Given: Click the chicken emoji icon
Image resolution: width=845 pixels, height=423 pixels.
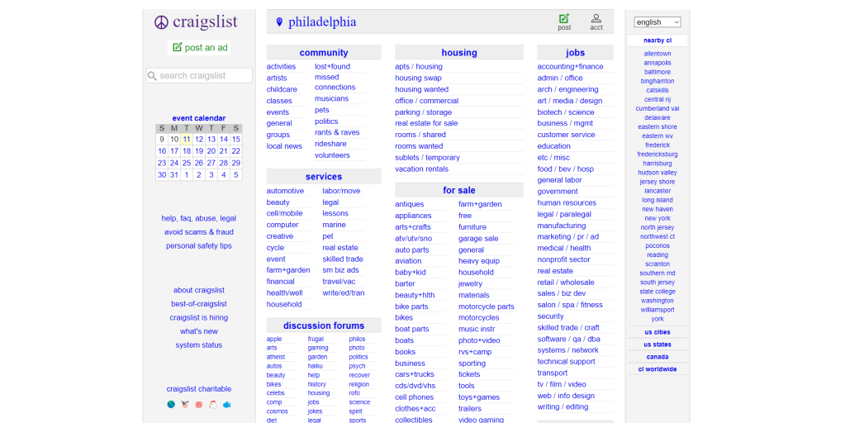Looking at the screenshot, I should click(212, 405).
